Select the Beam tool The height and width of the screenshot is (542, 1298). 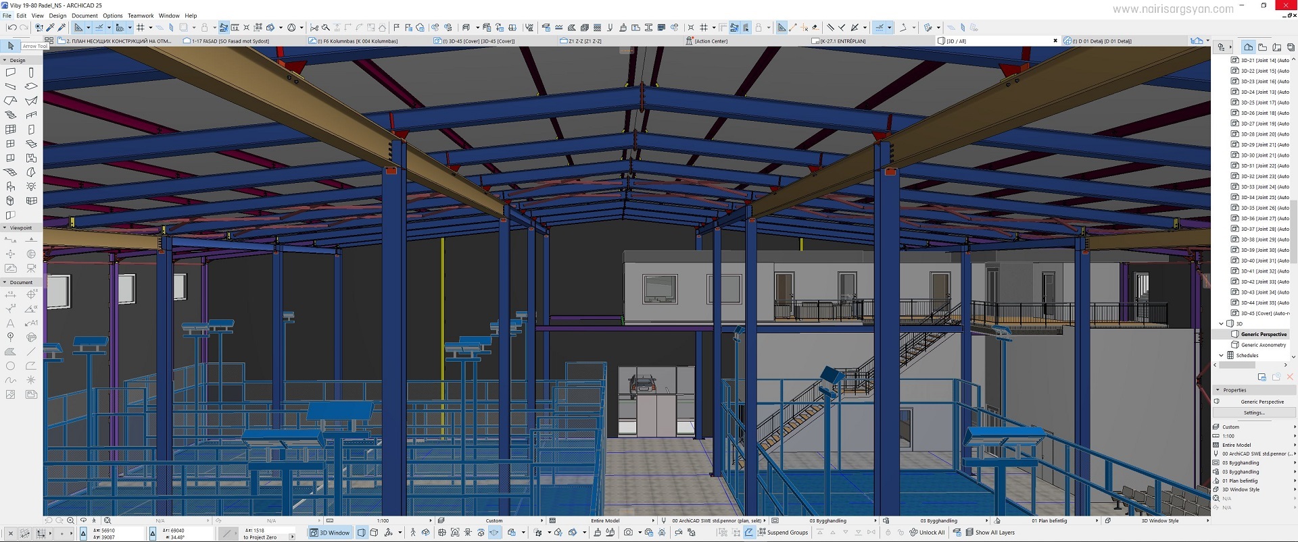point(11,86)
